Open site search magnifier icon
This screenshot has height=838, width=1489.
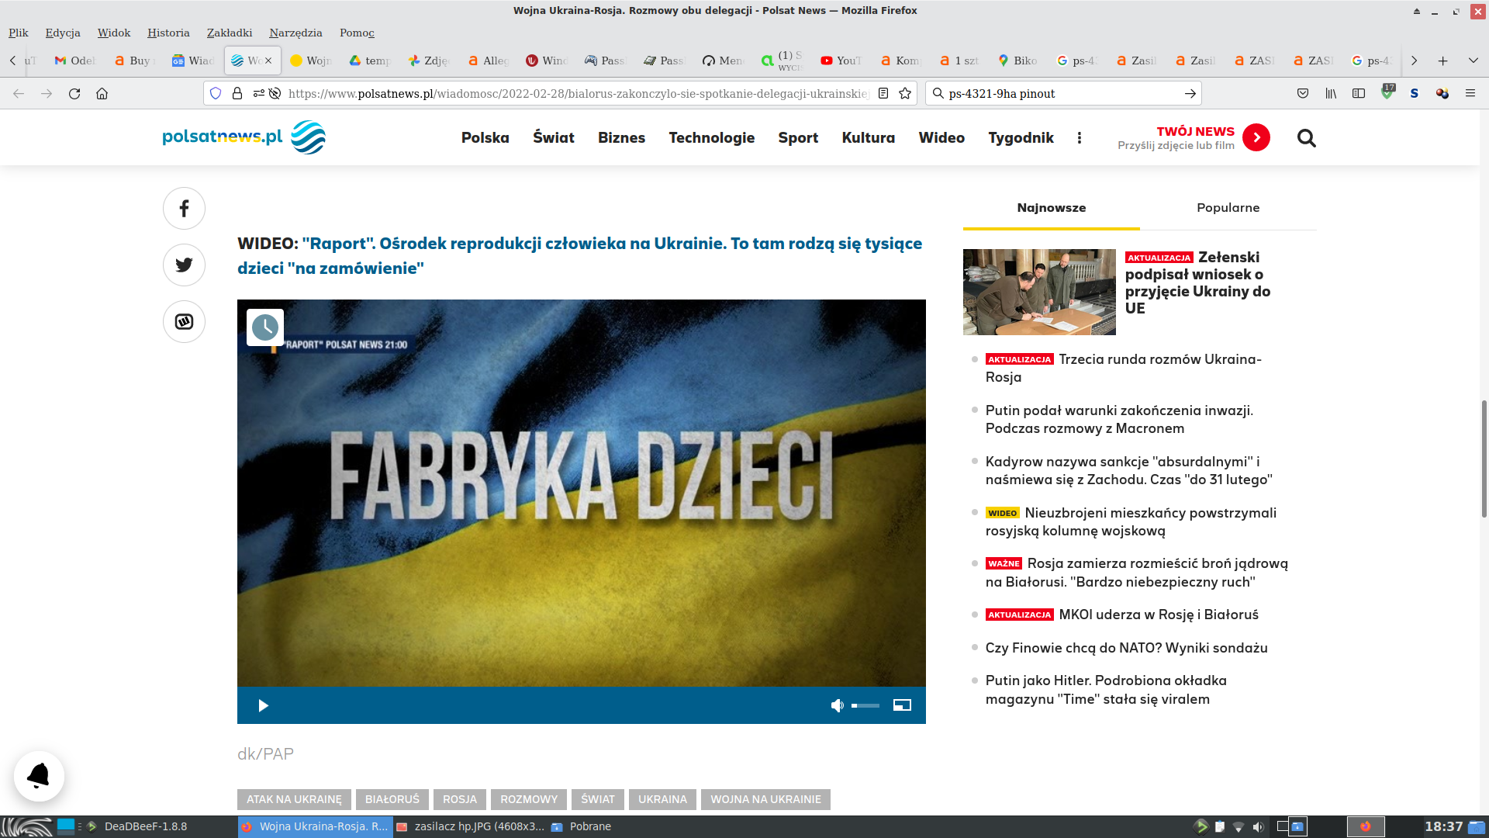click(1306, 138)
